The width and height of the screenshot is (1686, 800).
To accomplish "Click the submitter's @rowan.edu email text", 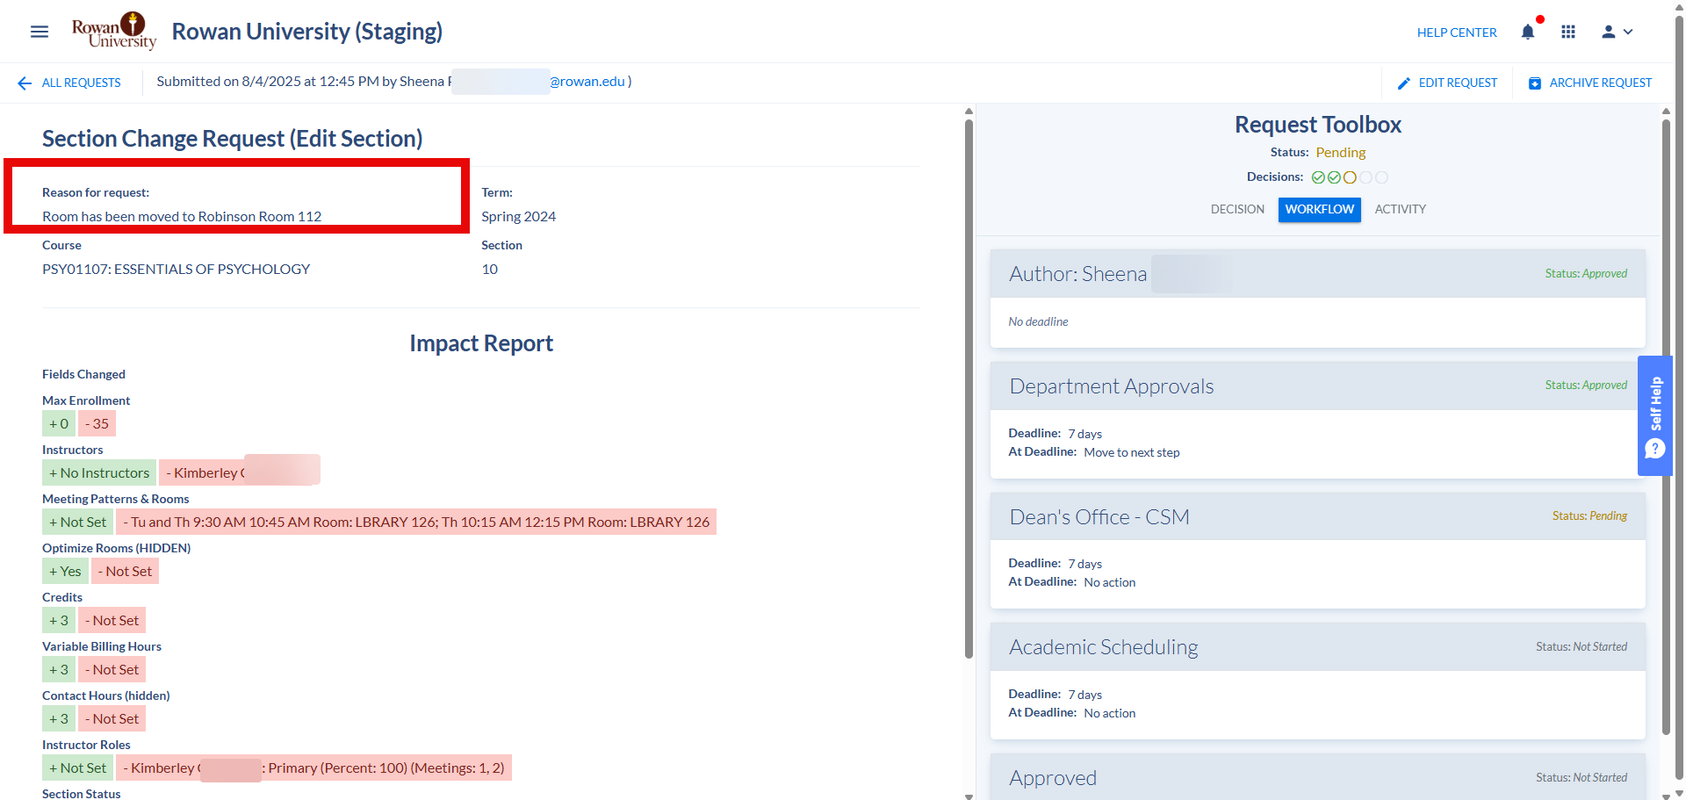I will [x=588, y=82].
